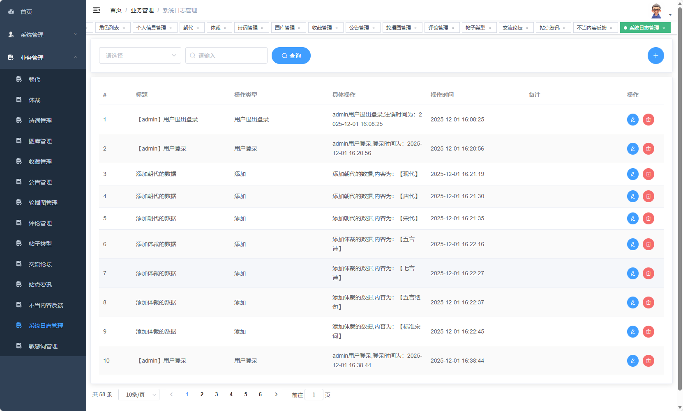
Task: Click the 图库管理 sidebar icon
Action: (19, 141)
